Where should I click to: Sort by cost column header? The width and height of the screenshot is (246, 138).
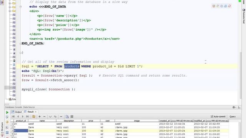pos(107,121)
